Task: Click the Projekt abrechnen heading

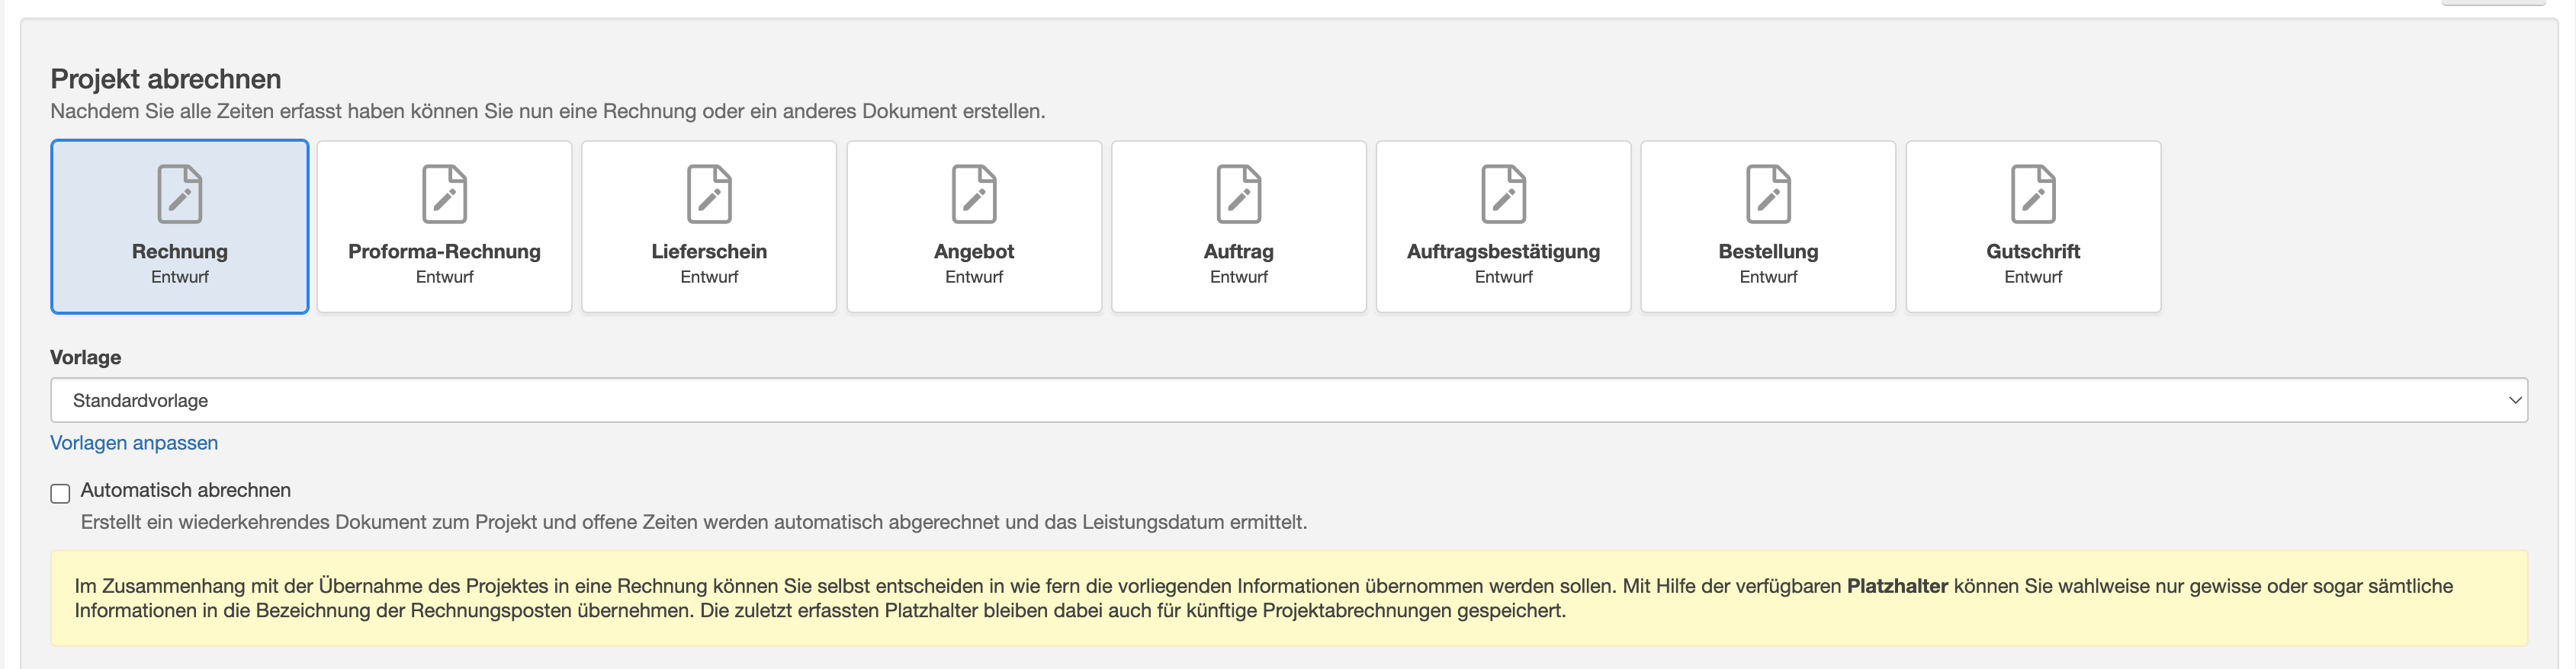Action: pos(166,79)
